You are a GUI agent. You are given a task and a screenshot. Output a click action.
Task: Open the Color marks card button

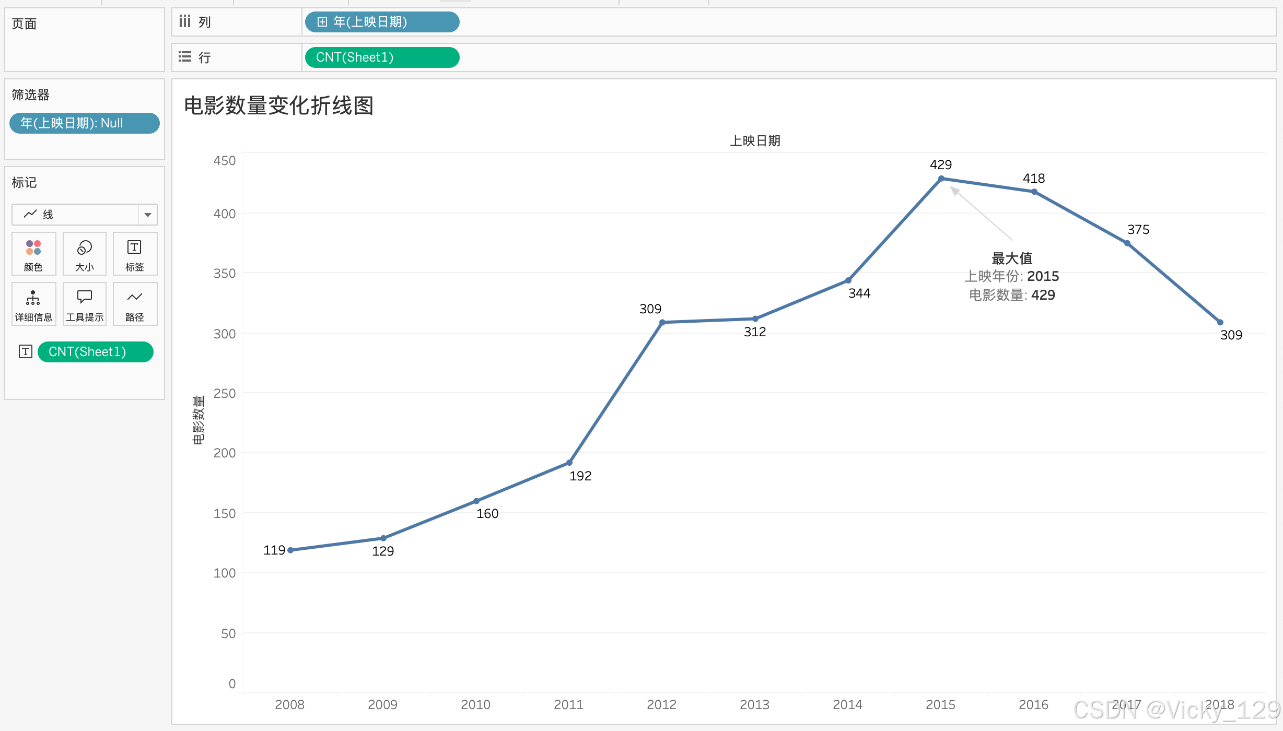[x=33, y=254]
